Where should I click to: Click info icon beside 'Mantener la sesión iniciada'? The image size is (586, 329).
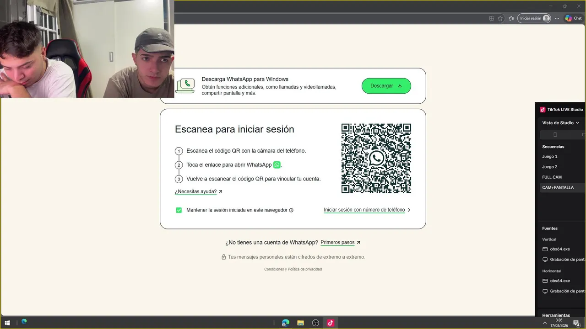(291, 210)
